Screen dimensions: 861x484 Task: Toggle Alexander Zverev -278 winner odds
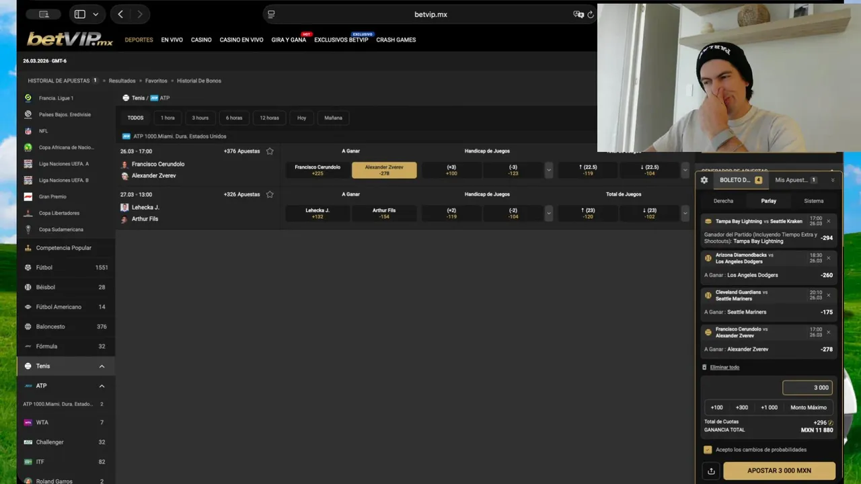(x=384, y=170)
